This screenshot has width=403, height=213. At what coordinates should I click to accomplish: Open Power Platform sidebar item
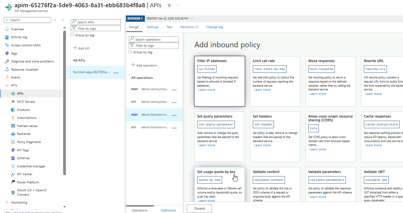pos(28,182)
